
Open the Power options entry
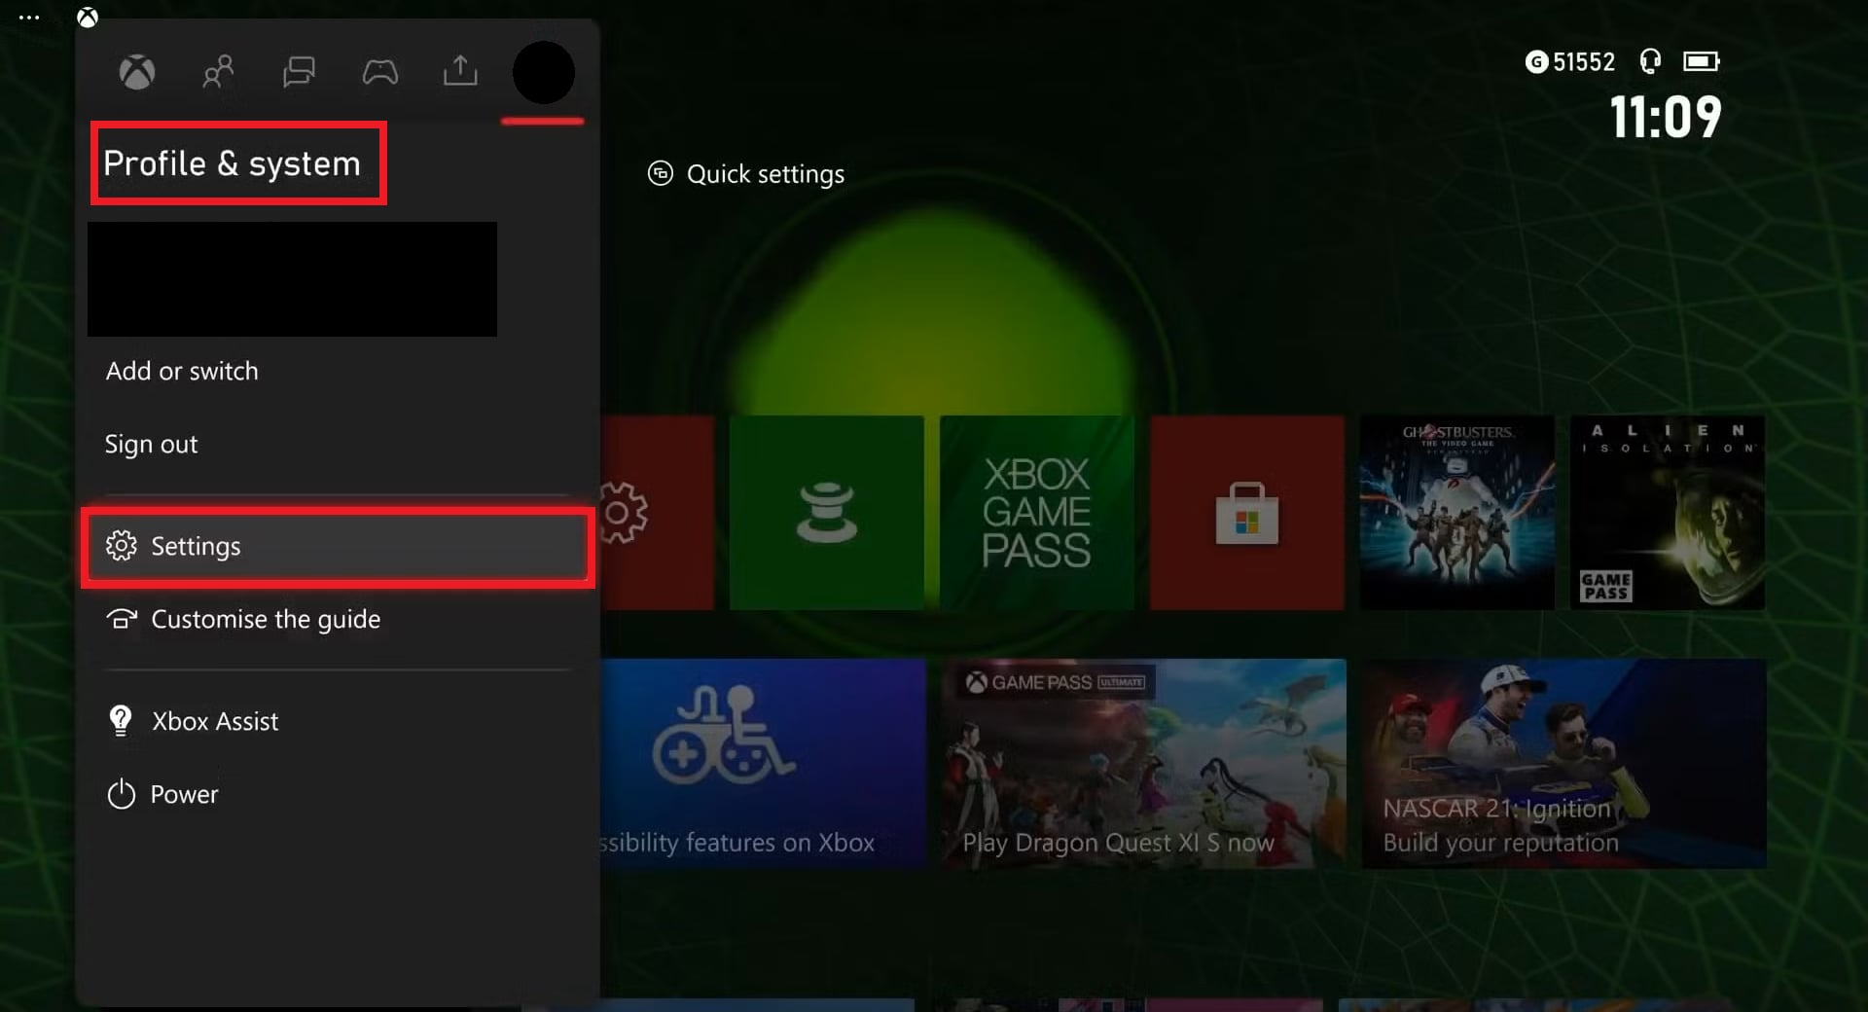pyautogui.click(x=338, y=794)
